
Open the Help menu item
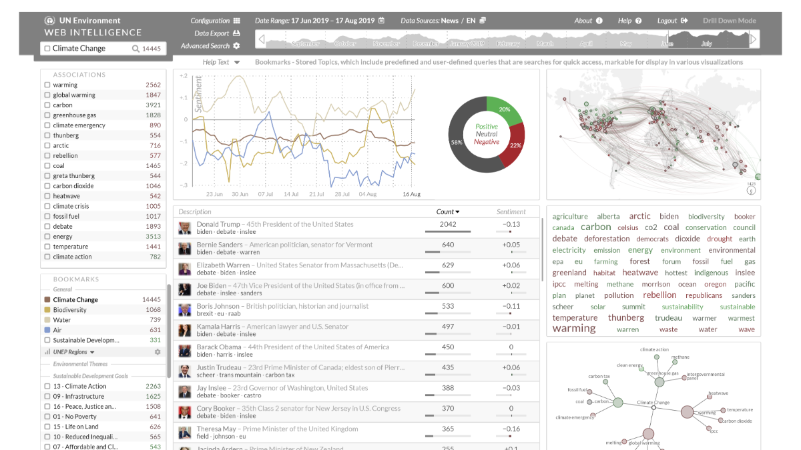tap(625, 21)
